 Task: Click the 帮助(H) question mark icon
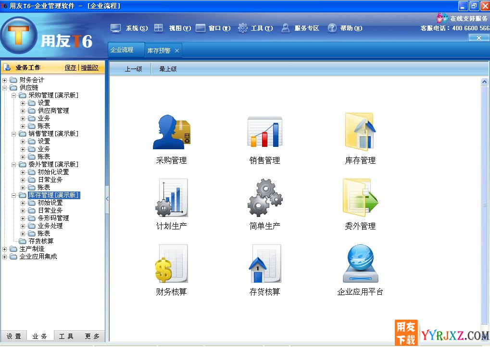pyautogui.click(x=332, y=28)
